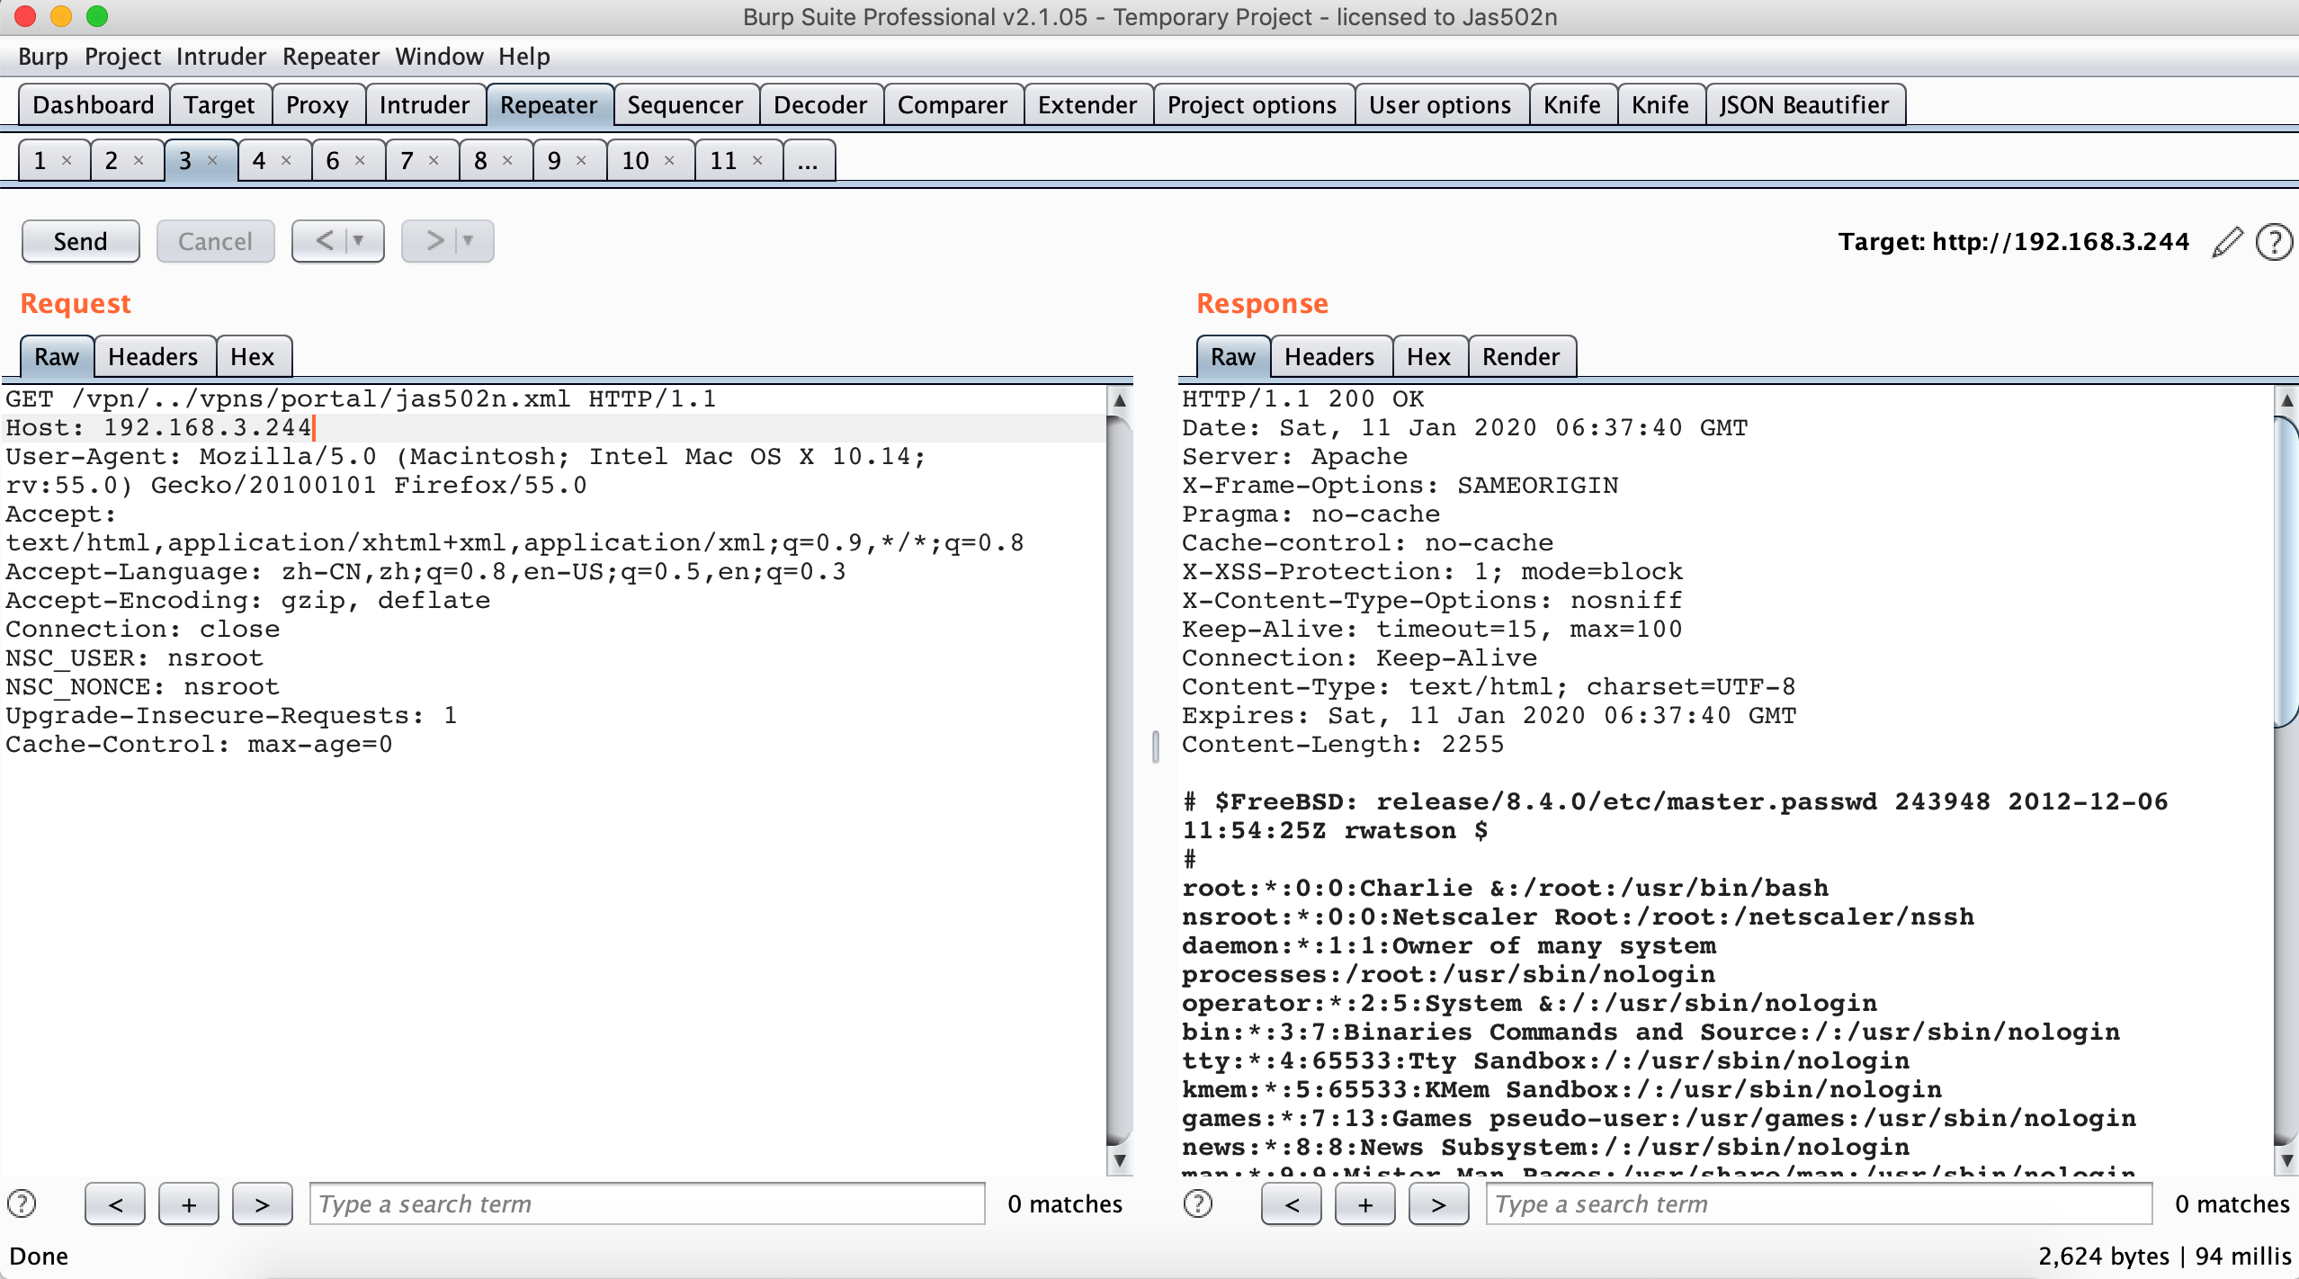Image resolution: width=2299 pixels, height=1279 pixels.
Task: Close Repeater tab 11
Action: click(x=757, y=160)
